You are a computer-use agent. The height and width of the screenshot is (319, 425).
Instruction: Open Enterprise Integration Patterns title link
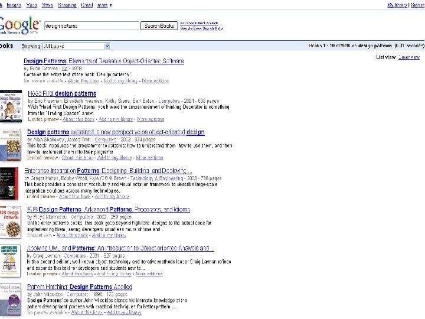108,171
